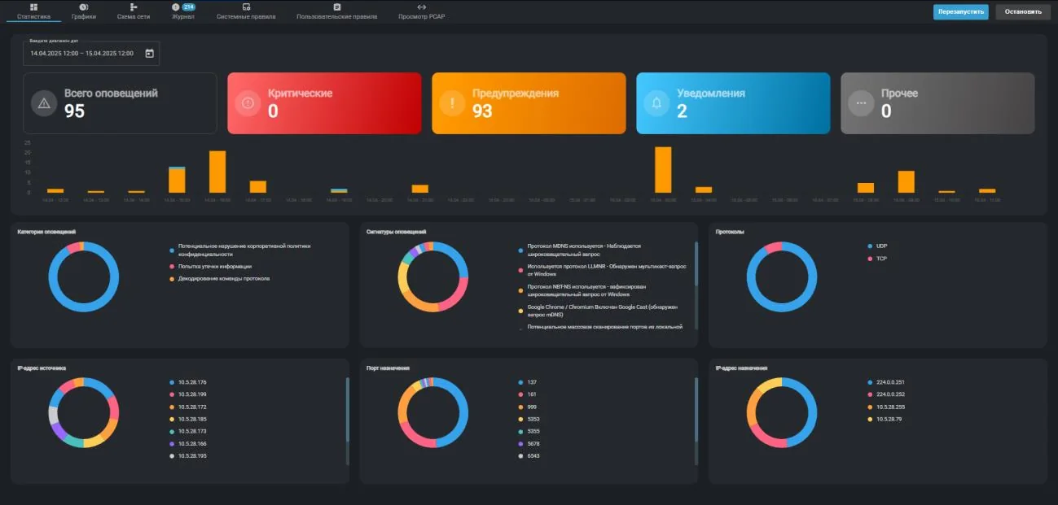Open the Графики tab

84,11
